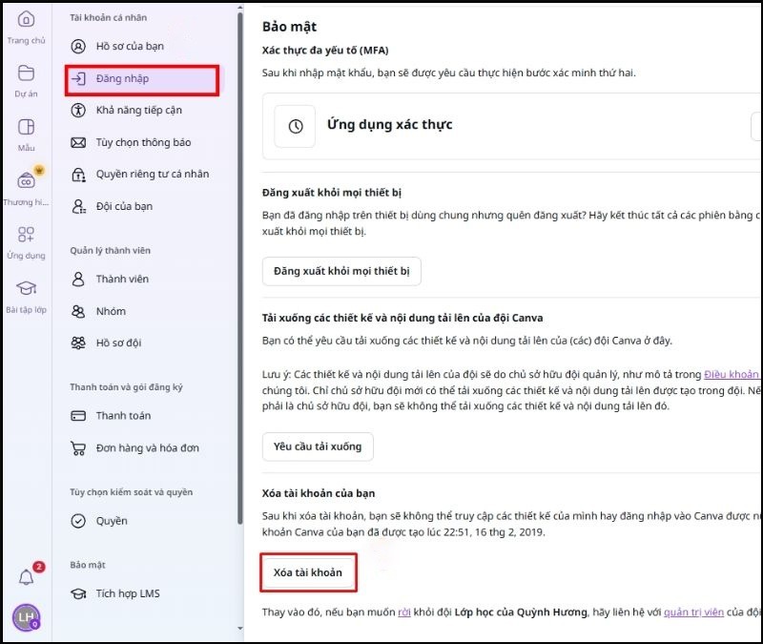The image size is (763, 644).
Task: Open Bài tập lớp classwork icon
Action: click(26, 288)
